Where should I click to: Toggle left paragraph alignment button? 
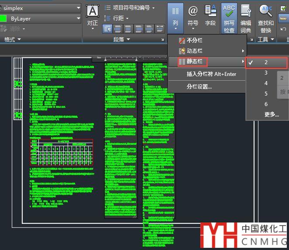(107, 29)
